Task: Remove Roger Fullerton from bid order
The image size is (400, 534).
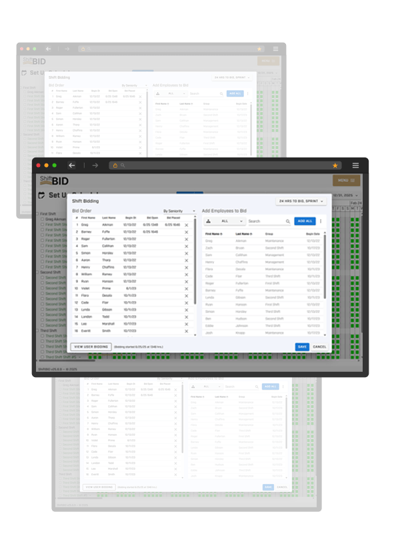Action: coord(187,240)
